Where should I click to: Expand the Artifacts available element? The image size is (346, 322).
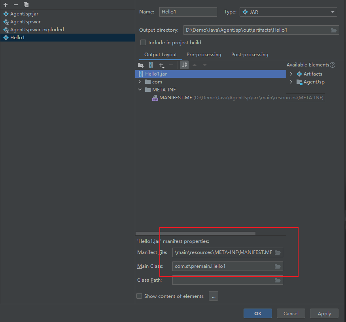[x=291, y=74]
